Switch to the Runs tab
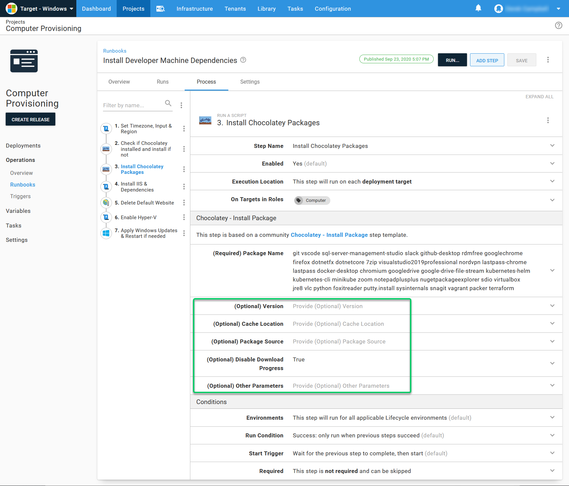Image resolution: width=569 pixels, height=486 pixels. pos(163,82)
